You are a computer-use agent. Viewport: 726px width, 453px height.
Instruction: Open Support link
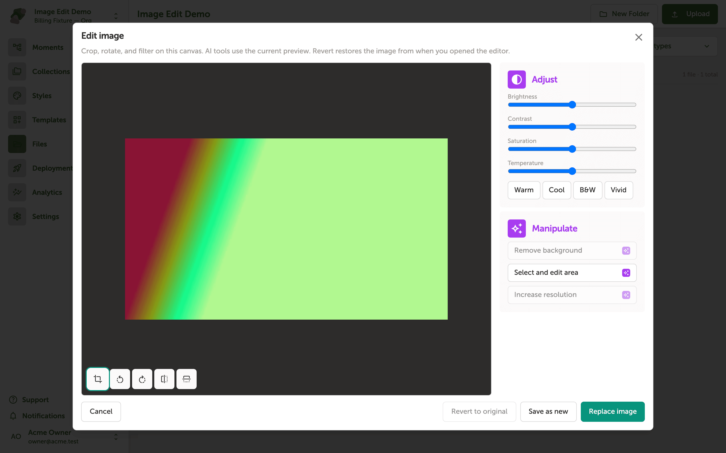click(29, 400)
